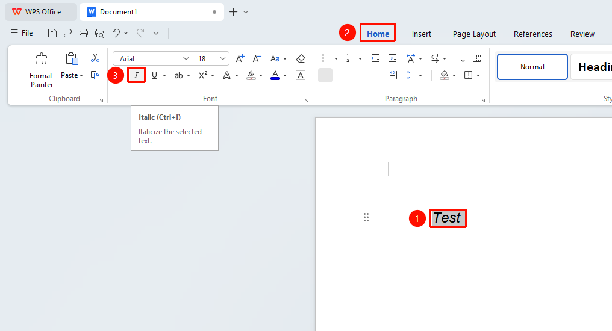
Task: Click the Center alignment icon
Action: pos(342,75)
